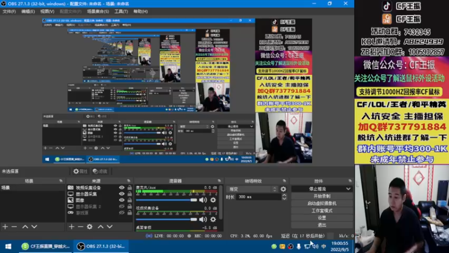Click the green smiley icon in system tray
Viewport: 449px width, 253px height.
pos(274,246)
